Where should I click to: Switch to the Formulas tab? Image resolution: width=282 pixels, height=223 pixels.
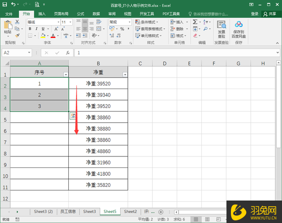81,14
